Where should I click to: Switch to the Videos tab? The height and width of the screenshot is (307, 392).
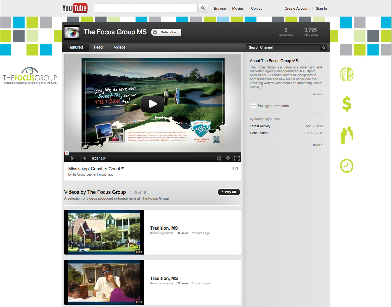[120, 47]
